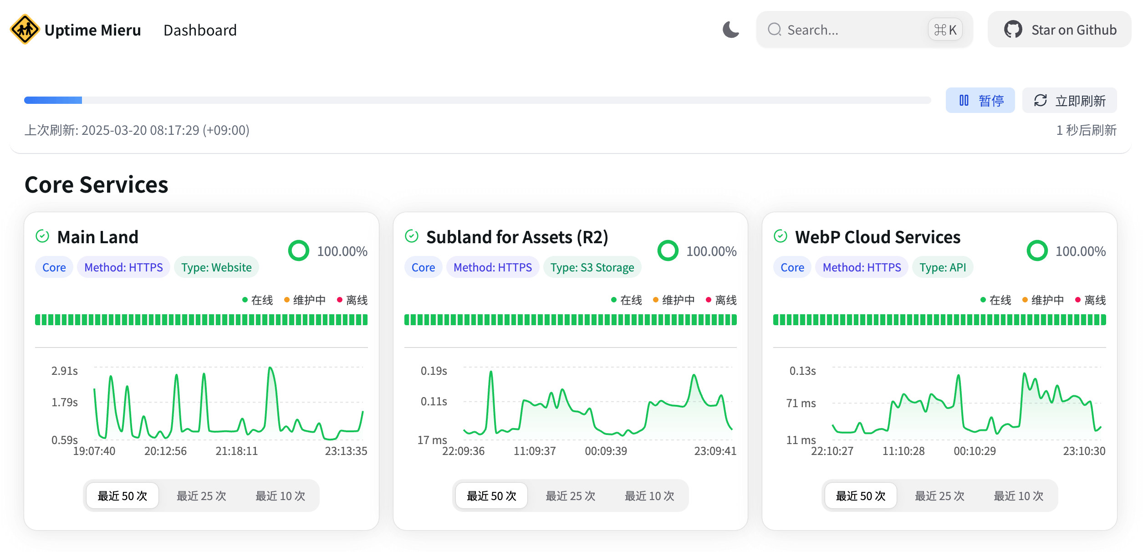This screenshot has width=1143, height=552.
Task: Click the Star on Github button
Action: point(1059,30)
